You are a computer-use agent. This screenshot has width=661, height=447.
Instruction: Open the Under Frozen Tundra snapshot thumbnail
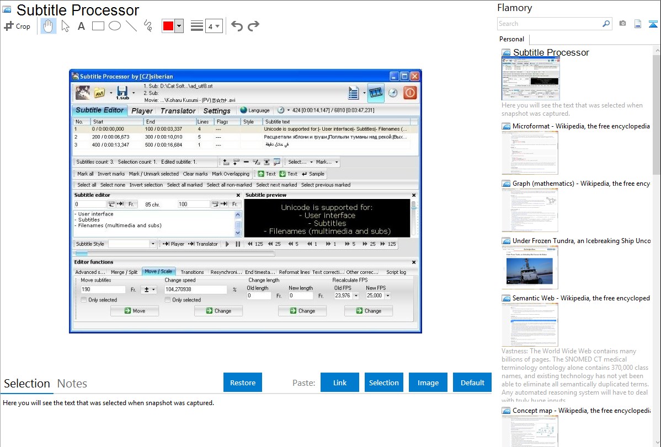pos(530,267)
